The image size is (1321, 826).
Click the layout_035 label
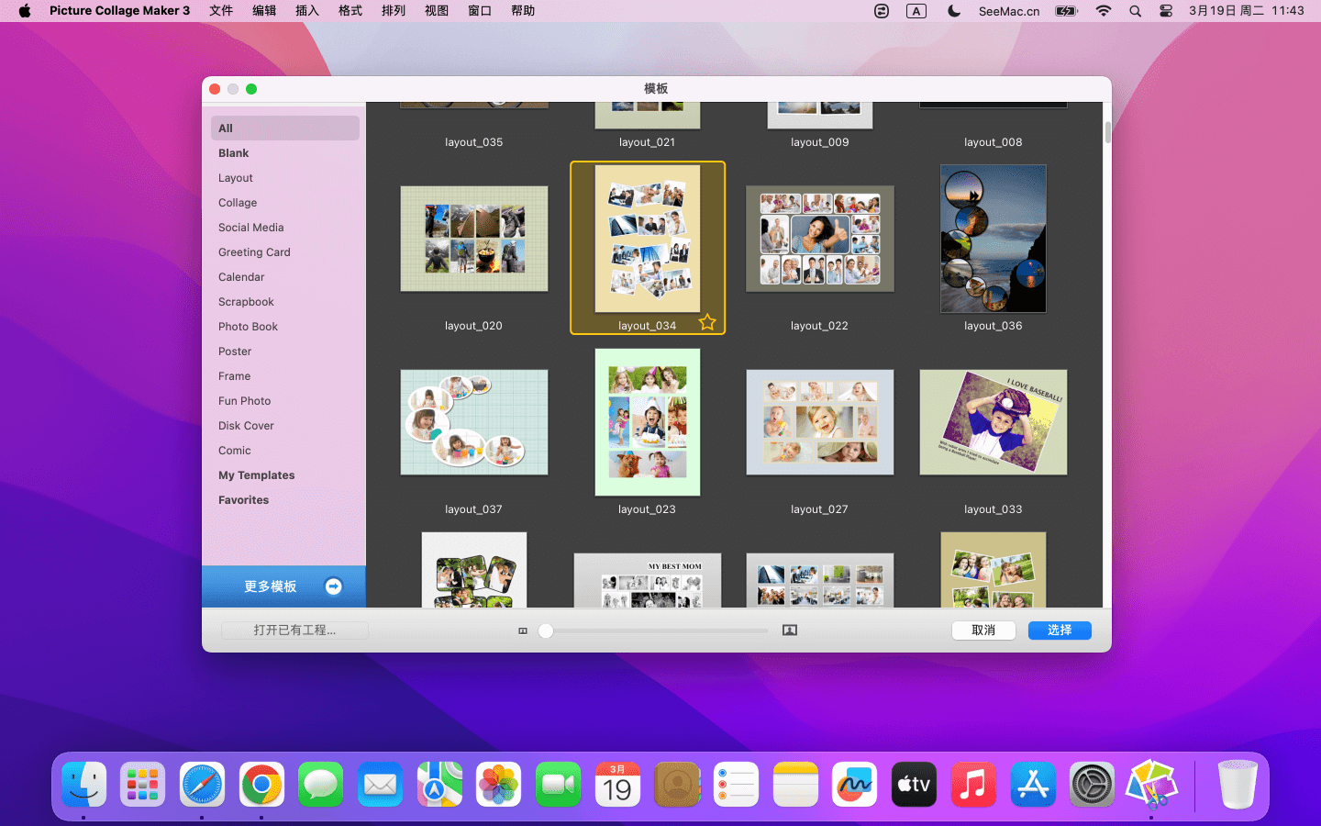click(x=474, y=142)
